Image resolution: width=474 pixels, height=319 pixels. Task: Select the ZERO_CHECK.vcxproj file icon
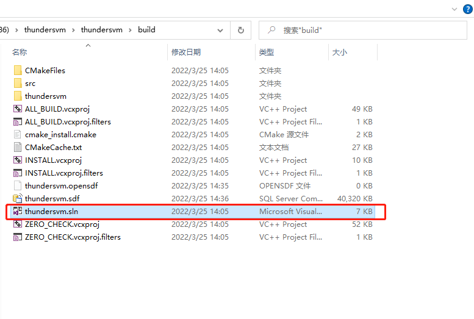pos(18,224)
